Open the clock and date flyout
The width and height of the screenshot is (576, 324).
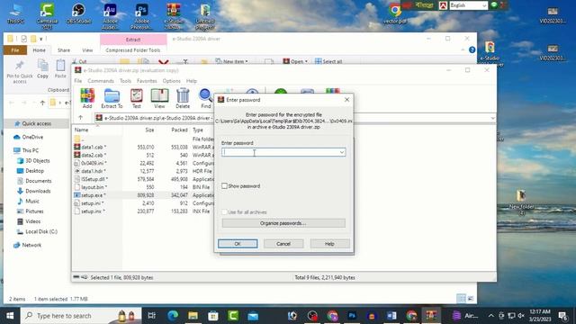(540, 316)
